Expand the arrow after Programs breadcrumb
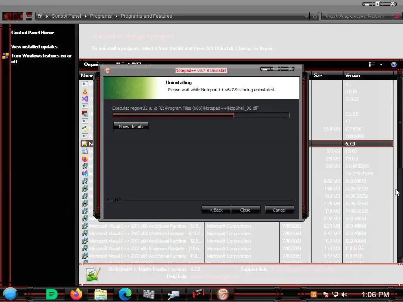 tap(116, 16)
